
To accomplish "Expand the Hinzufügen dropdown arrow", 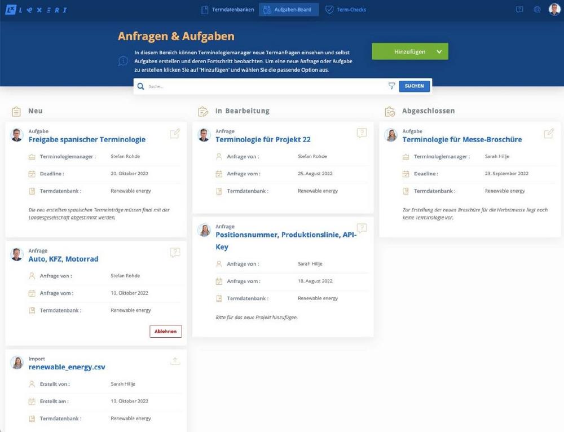I will [439, 52].
